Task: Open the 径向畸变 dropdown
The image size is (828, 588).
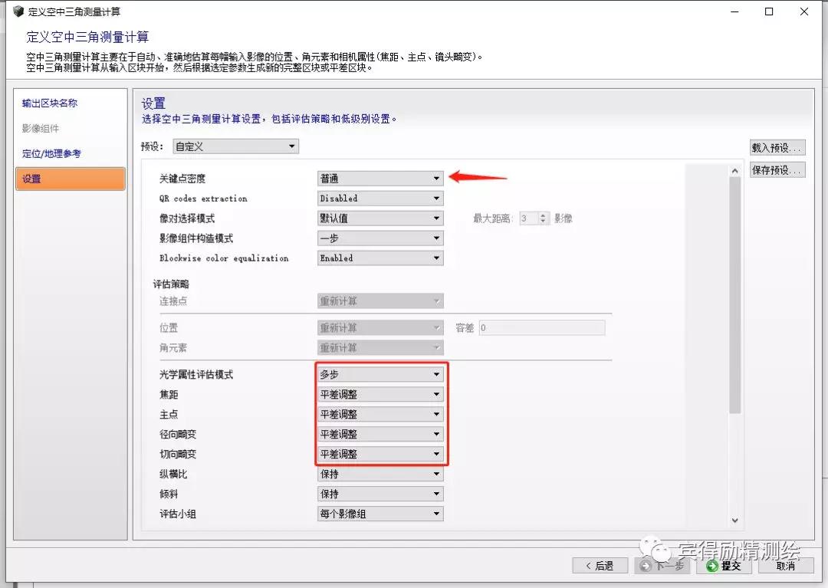Action: (380, 434)
